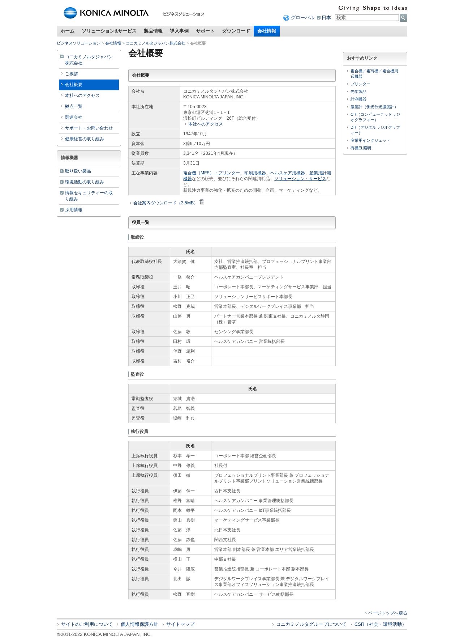Open DR（デジタルラジオグラフィー） link
This screenshot has width=464, height=637.
(x=375, y=130)
